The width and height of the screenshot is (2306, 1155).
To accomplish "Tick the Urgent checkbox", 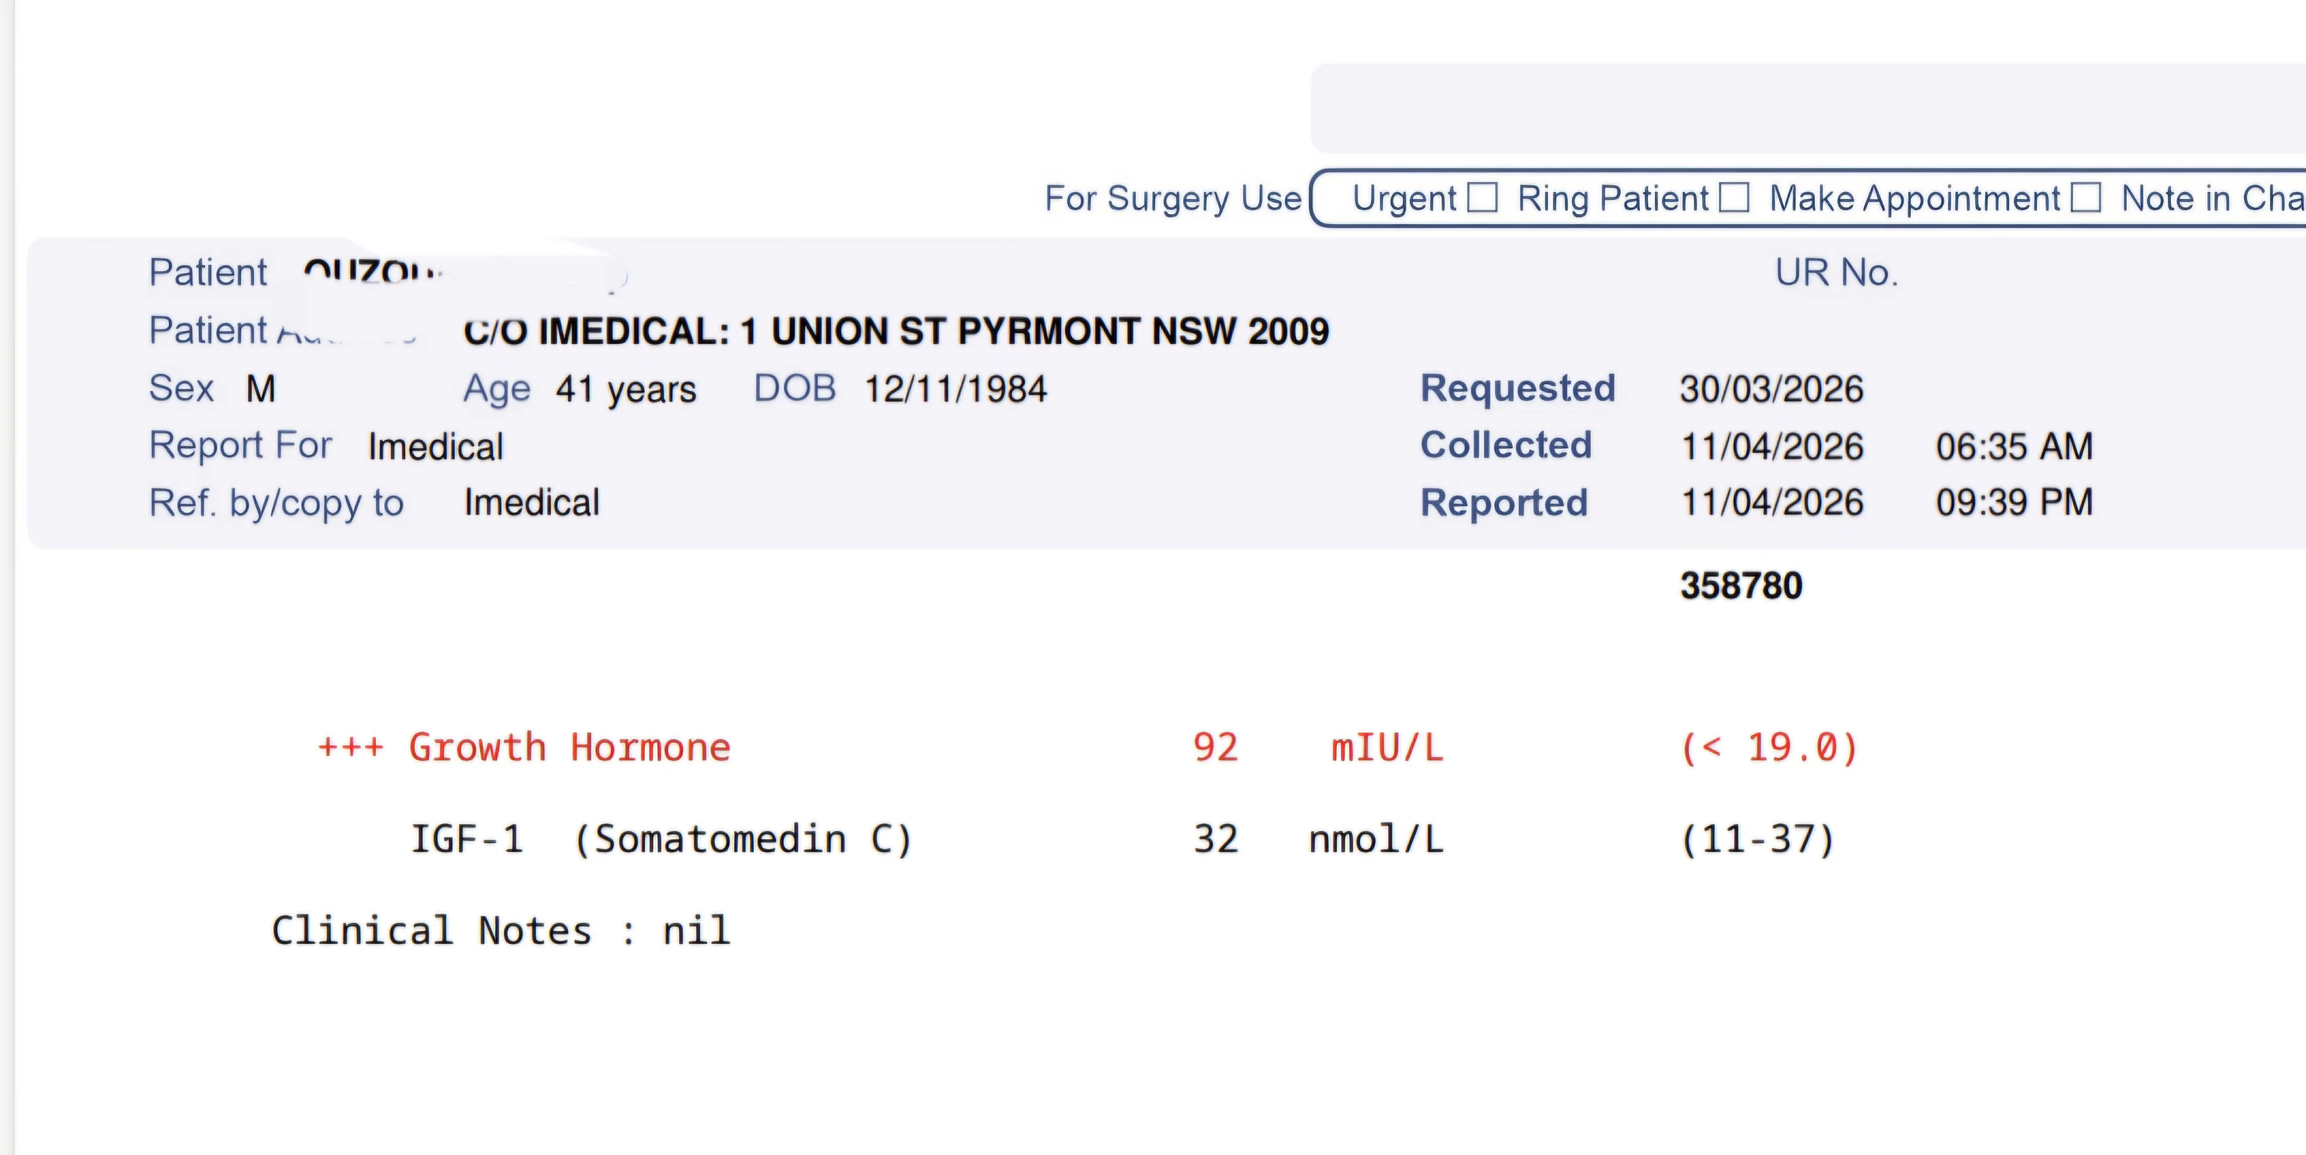I will [1482, 198].
